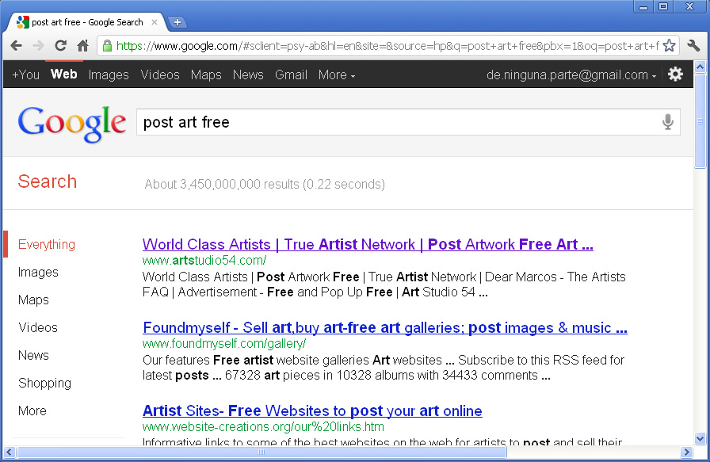Open Google options gear icon
The width and height of the screenshot is (710, 462).
[675, 74]
